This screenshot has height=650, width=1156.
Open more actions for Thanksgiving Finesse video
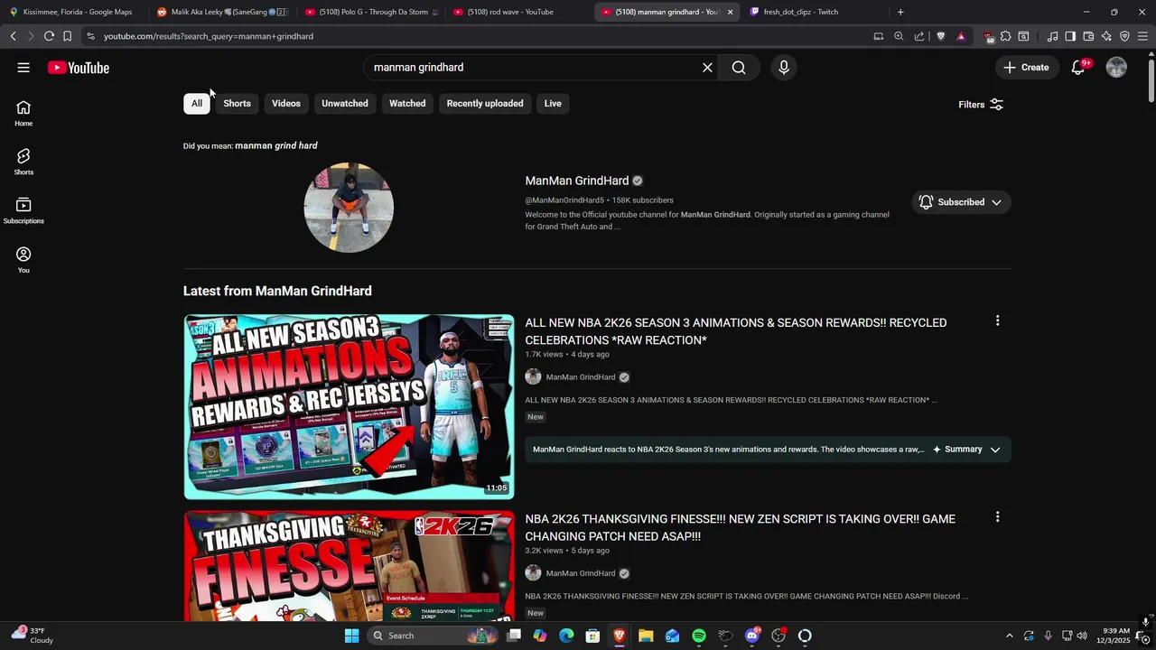997,517
